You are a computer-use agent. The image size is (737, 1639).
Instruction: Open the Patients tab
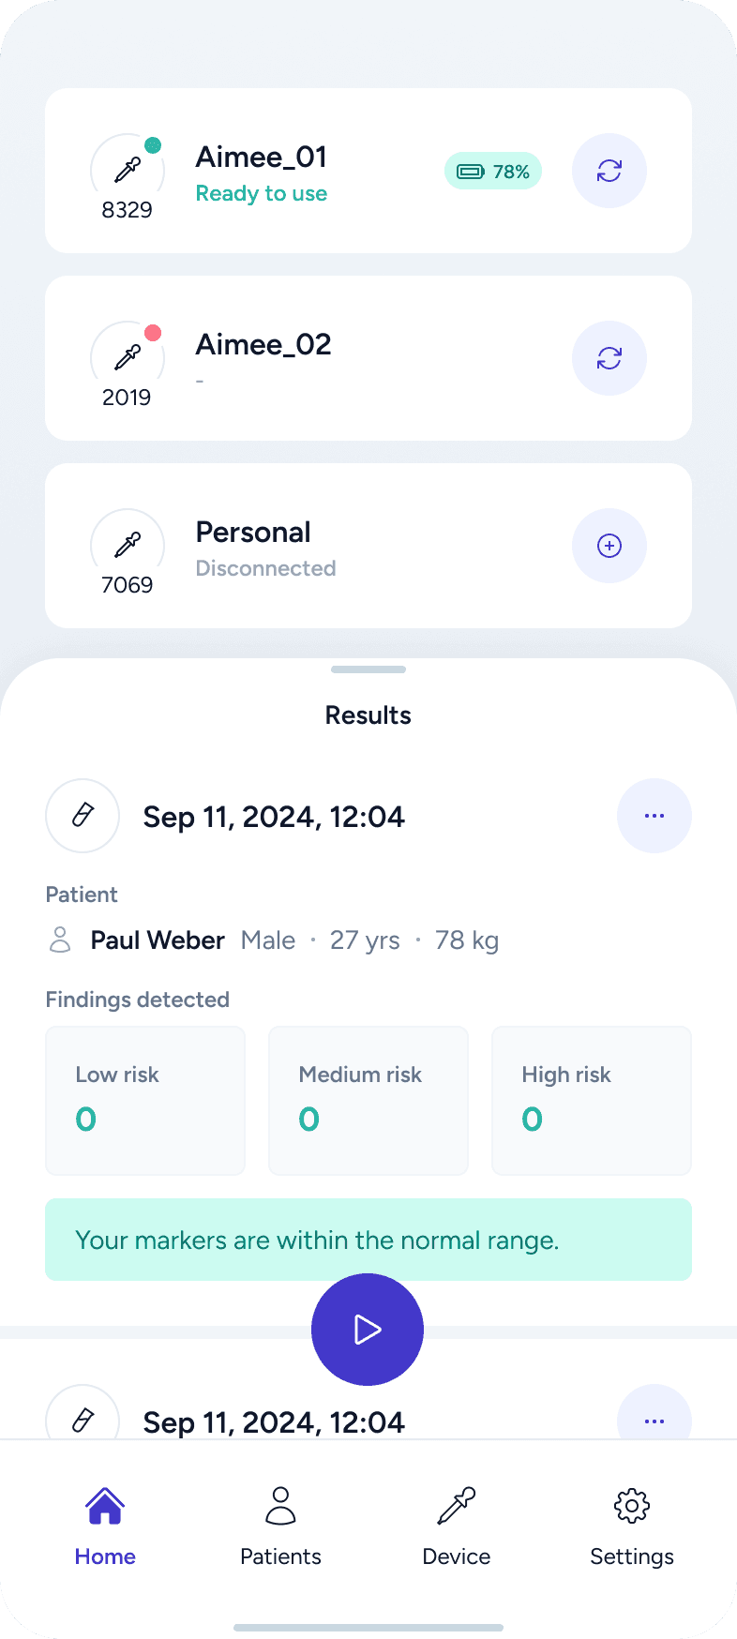(x=280, y=1526)
